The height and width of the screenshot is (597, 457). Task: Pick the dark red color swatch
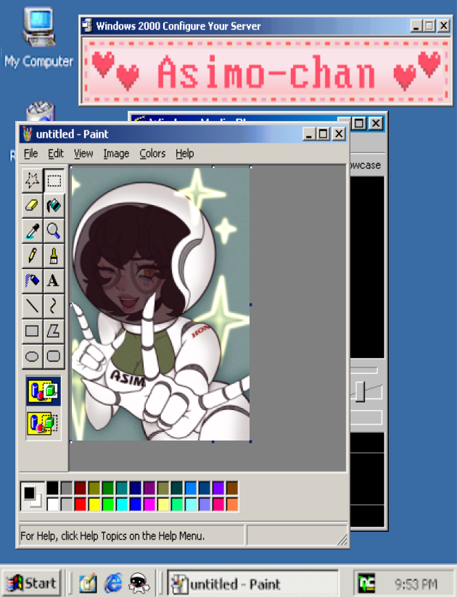81,488
